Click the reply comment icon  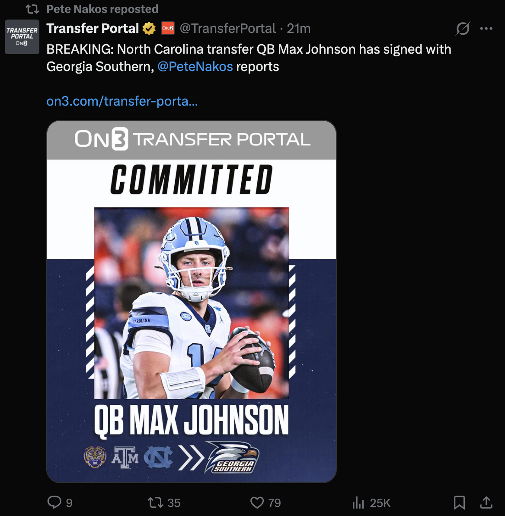coord(54,502)
